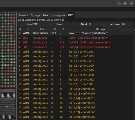Viewport: 135px width, 120px height.
Task: Select the Col 0 ColBalance error row
Action: click(x=75, y=38)
